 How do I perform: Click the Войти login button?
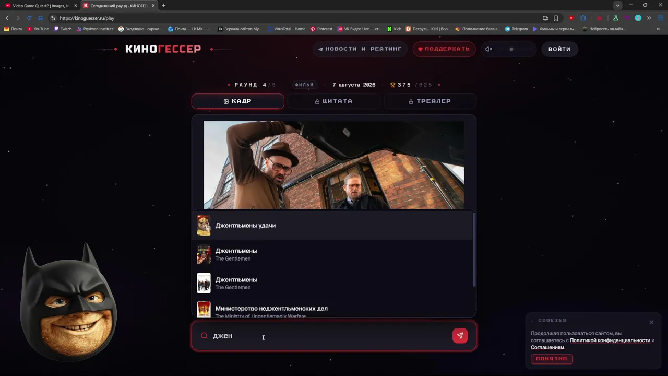[559, 49]
